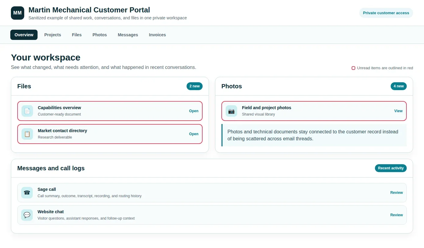Image resolution: width=424 pixels, height=248 pixels.
Task: Click the telephone icon for Sage call
Action: pyautogui.click(x=27, y=193)
